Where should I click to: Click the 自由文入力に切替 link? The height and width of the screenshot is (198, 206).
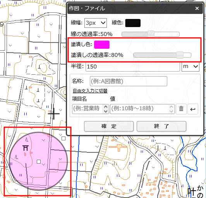[90, 91]
